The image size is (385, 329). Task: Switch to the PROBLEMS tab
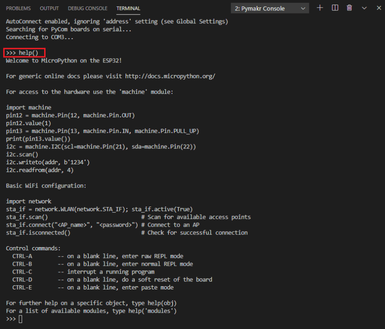[18, 8]
